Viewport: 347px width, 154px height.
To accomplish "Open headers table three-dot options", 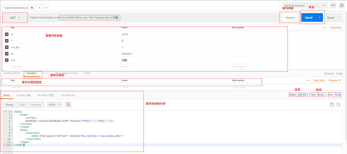I will click(x=307, y=81).
